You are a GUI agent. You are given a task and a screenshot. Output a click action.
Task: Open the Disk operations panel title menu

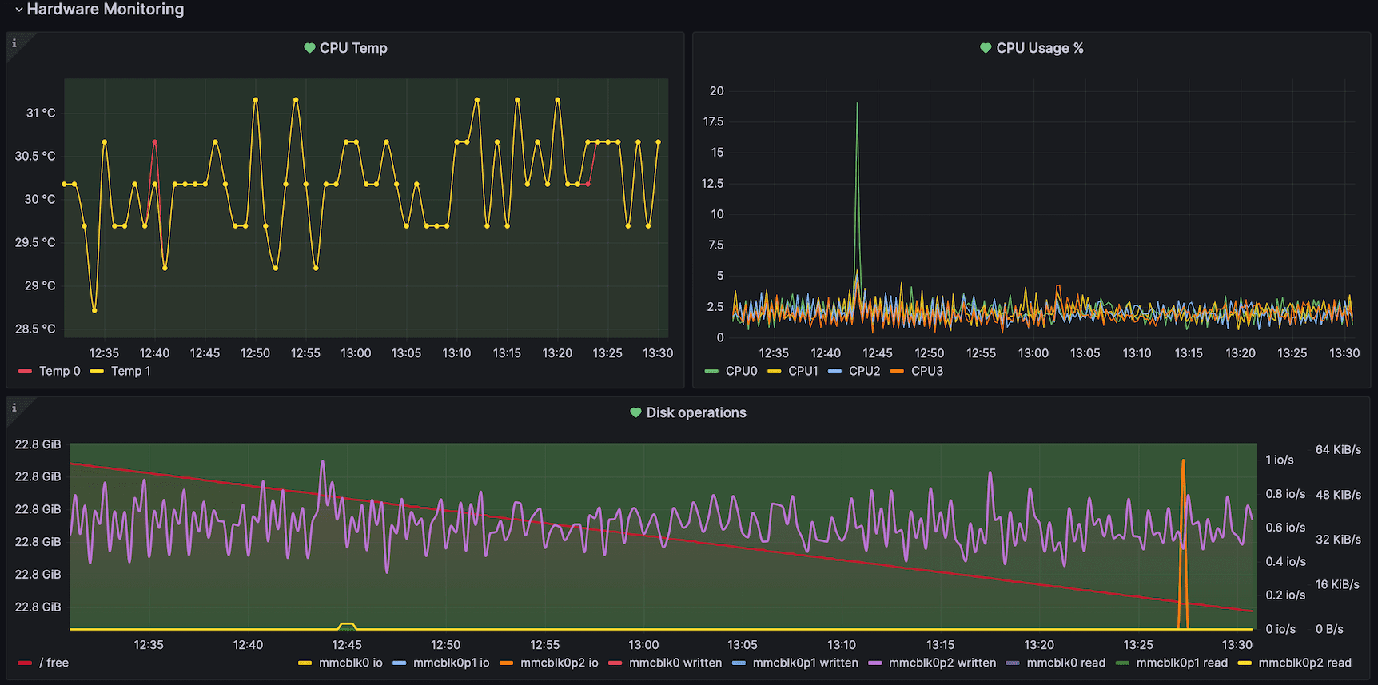click(696, 412)
